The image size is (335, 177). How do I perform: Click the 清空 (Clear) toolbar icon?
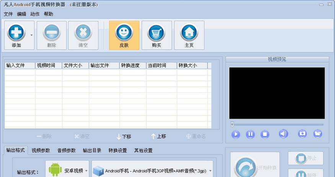coord(83,35)
